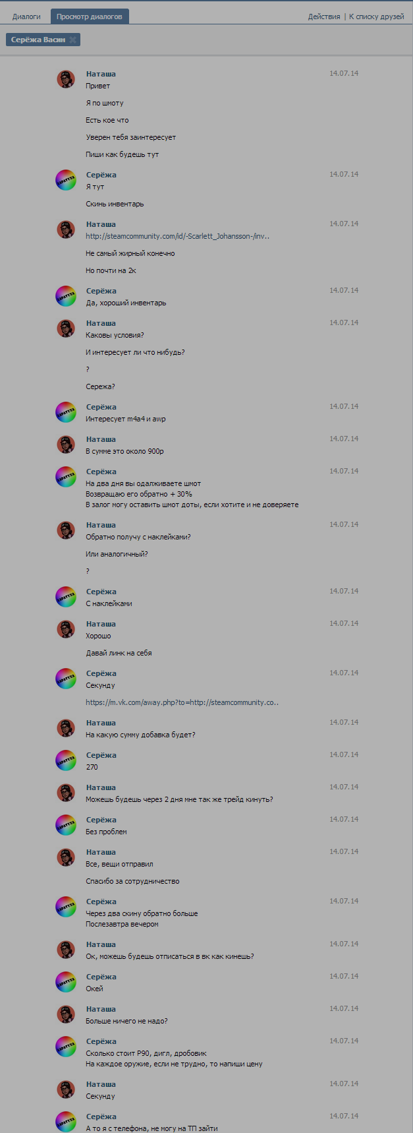Screen dimensions: 413x1133
Task: Open Наташа's name above 'Каковы условия?'
Action: point(101,323)
